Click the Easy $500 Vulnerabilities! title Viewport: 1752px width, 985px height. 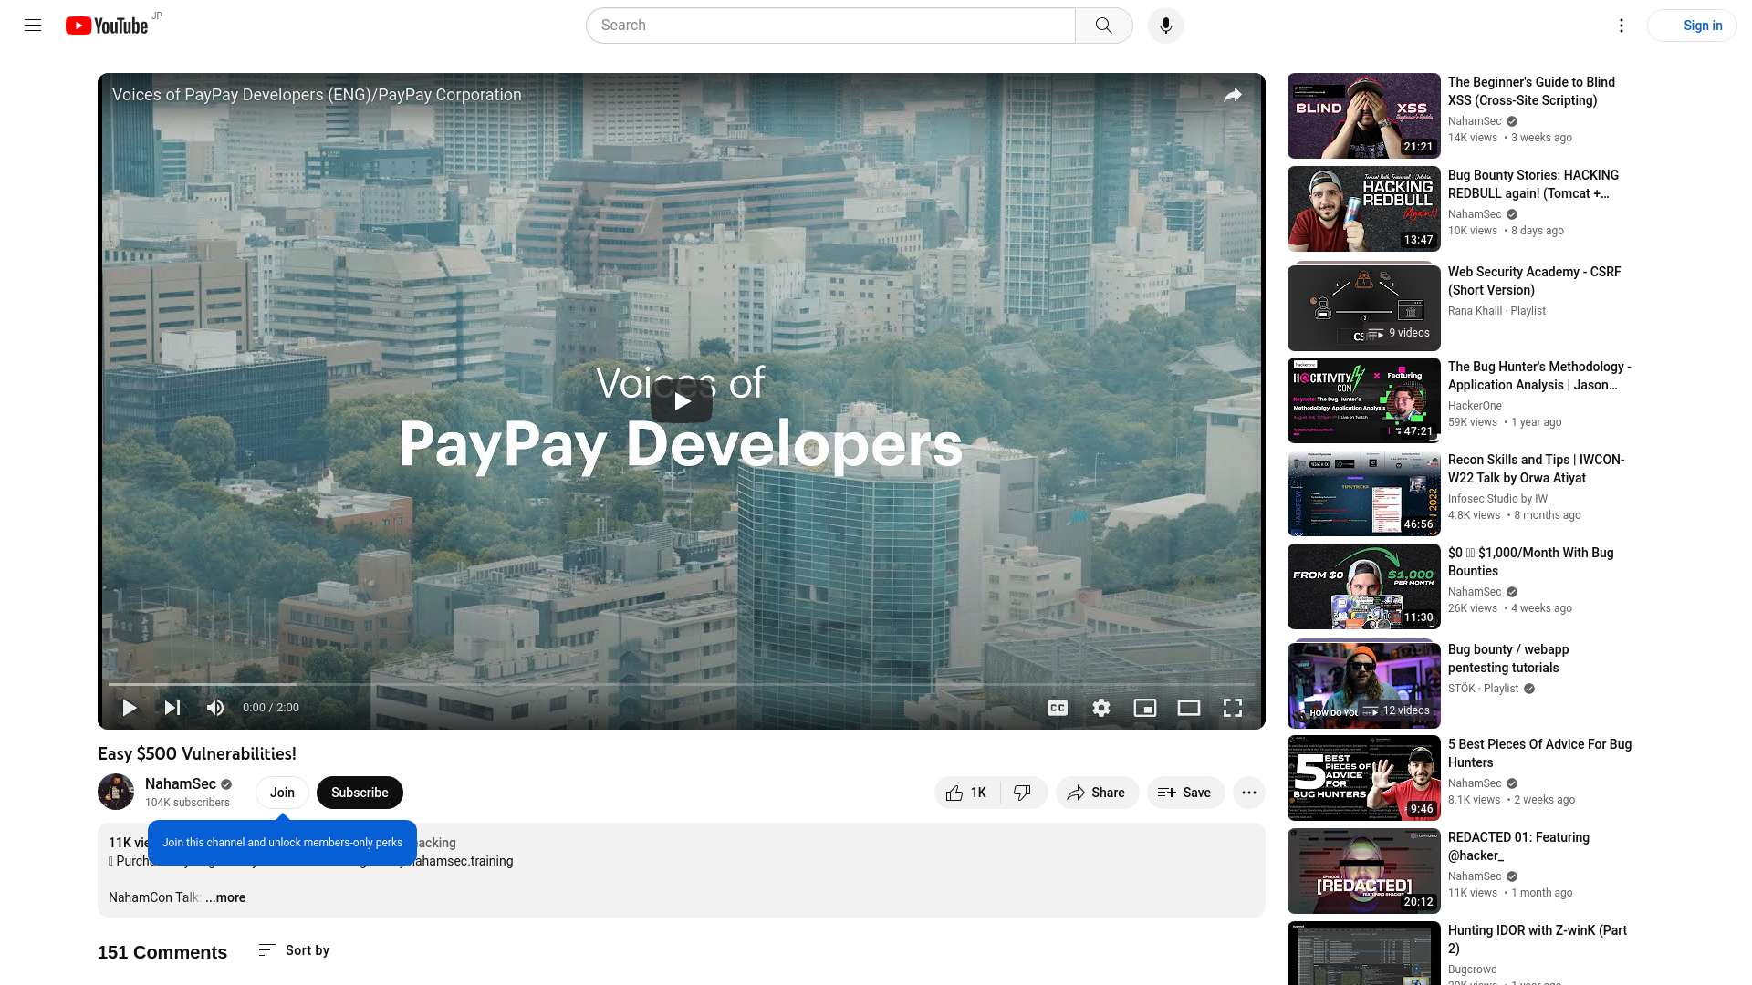click(x=197, y=754)
